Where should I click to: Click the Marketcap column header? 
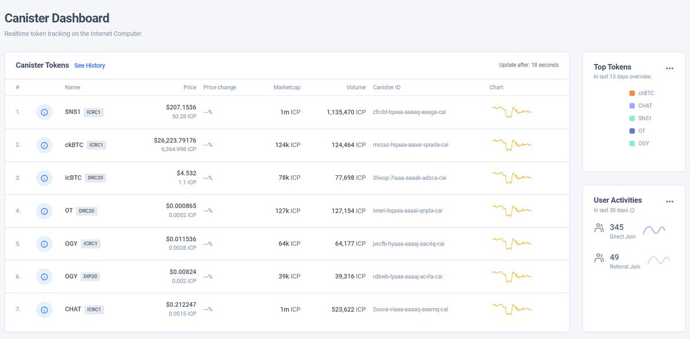[x=287, y=87]
